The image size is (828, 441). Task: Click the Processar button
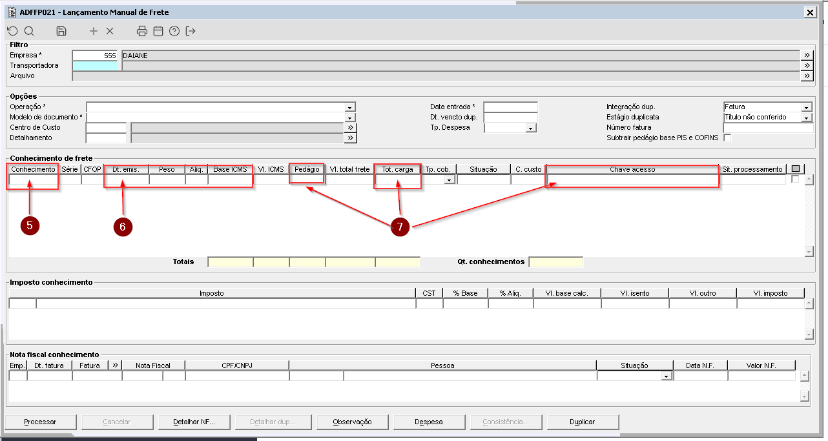coord(40,422)
